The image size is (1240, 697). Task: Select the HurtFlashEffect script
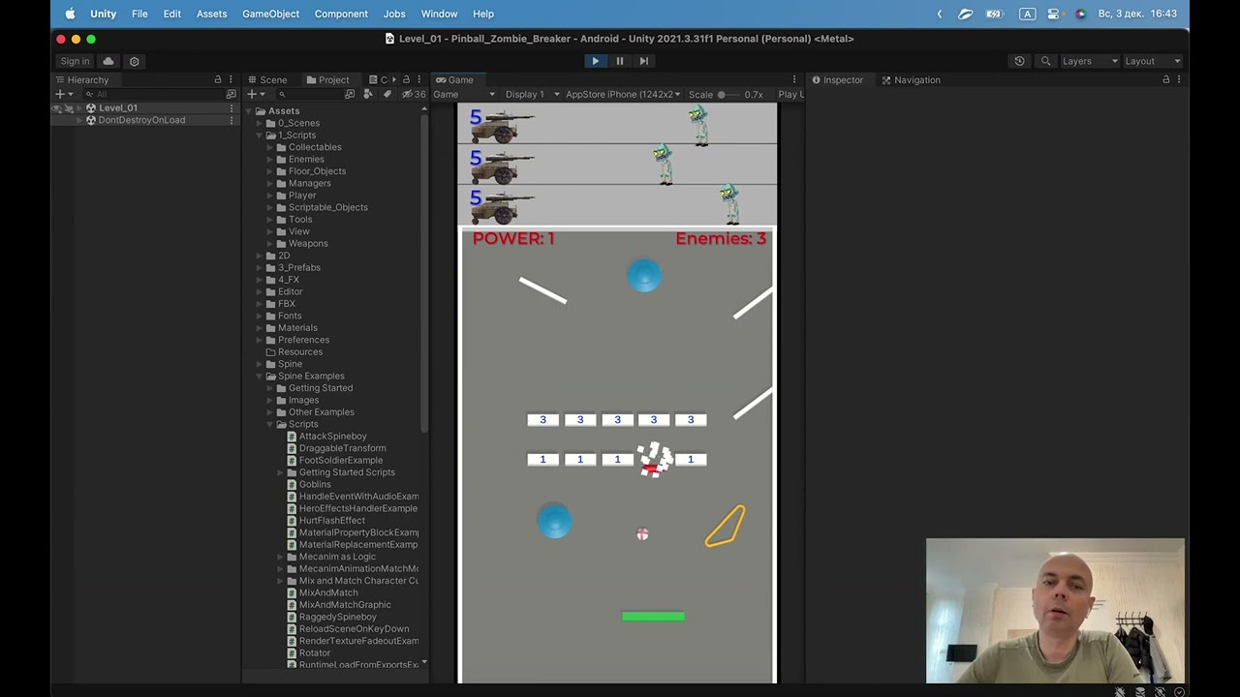point(332,521)
